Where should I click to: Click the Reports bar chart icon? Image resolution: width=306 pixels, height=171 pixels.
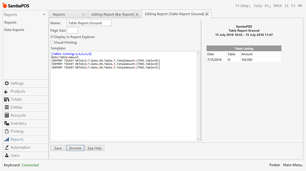[7, 140]
